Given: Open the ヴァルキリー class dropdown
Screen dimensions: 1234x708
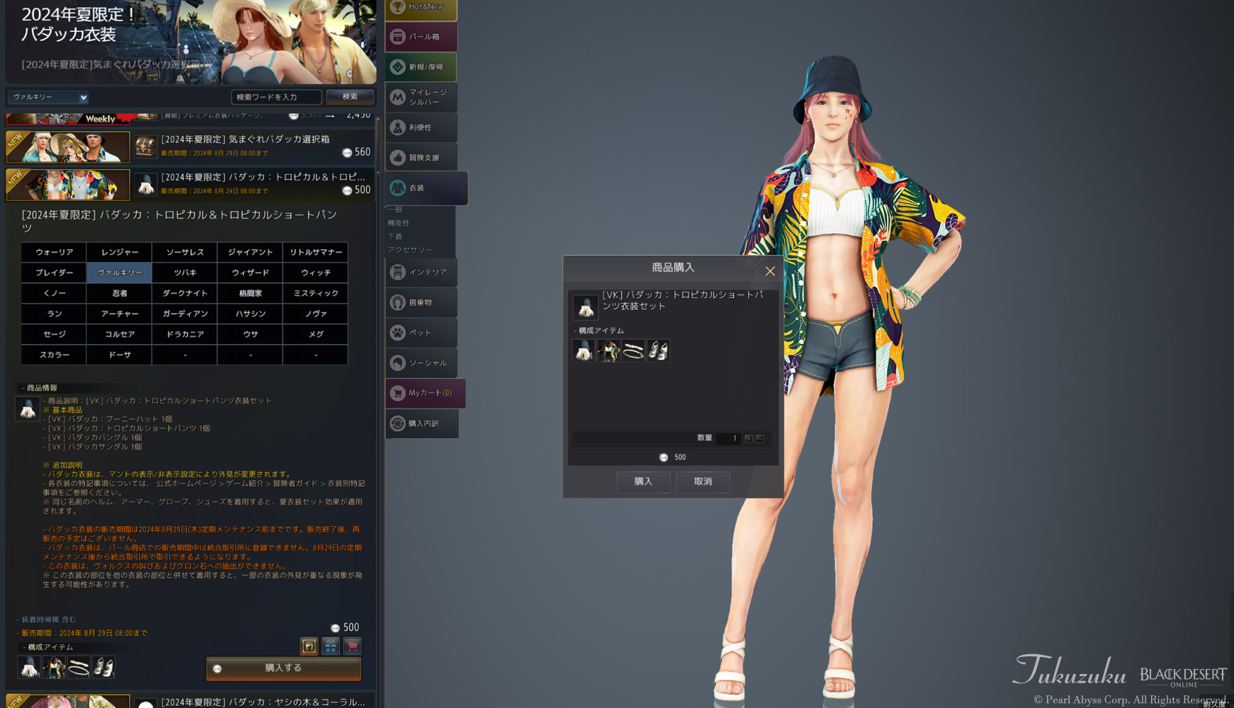Looking at the screenshot, I should 48,97.
